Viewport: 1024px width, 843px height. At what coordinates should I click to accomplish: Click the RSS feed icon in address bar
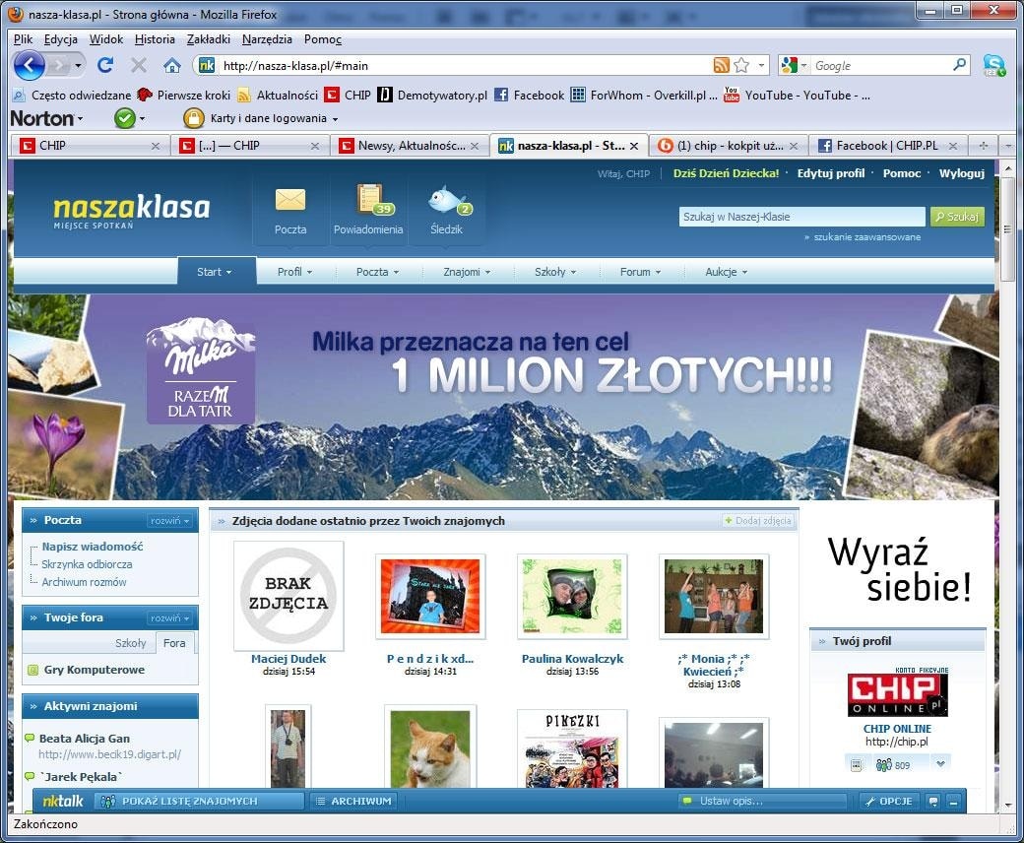(721, 65)
